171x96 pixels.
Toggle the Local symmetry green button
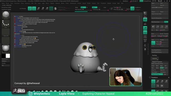[145, 28]
